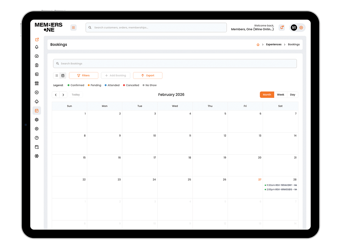The image size is (340, 247).
Task: Click the Export button
Action: tap(148, 76)
